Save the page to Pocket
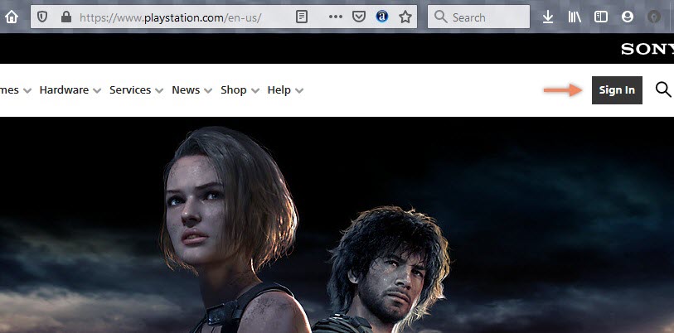The width and height of the screenshot is (674, 333). [359, 17]
